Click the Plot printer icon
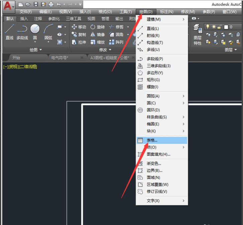The width and height of the screenshot is (243, 225). point(51,4)
